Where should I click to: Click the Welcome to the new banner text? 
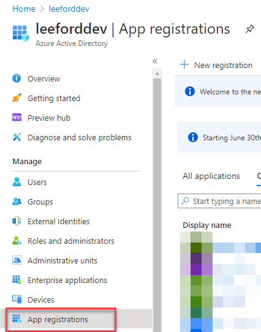coord(230,92)
